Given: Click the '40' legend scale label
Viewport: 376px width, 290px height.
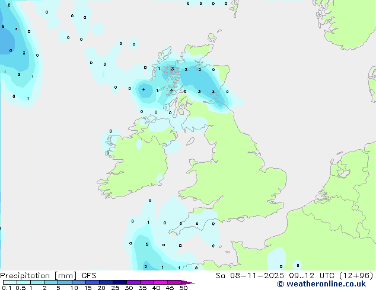Looking at the screenshot, I should [156, 288].
